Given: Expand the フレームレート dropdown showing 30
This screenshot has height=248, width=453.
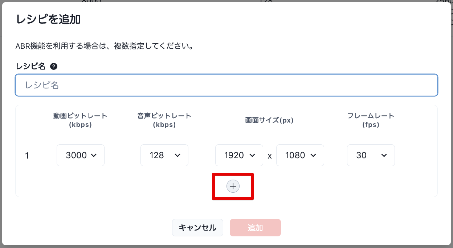Looking at the screenshot, I should point(371,155).
